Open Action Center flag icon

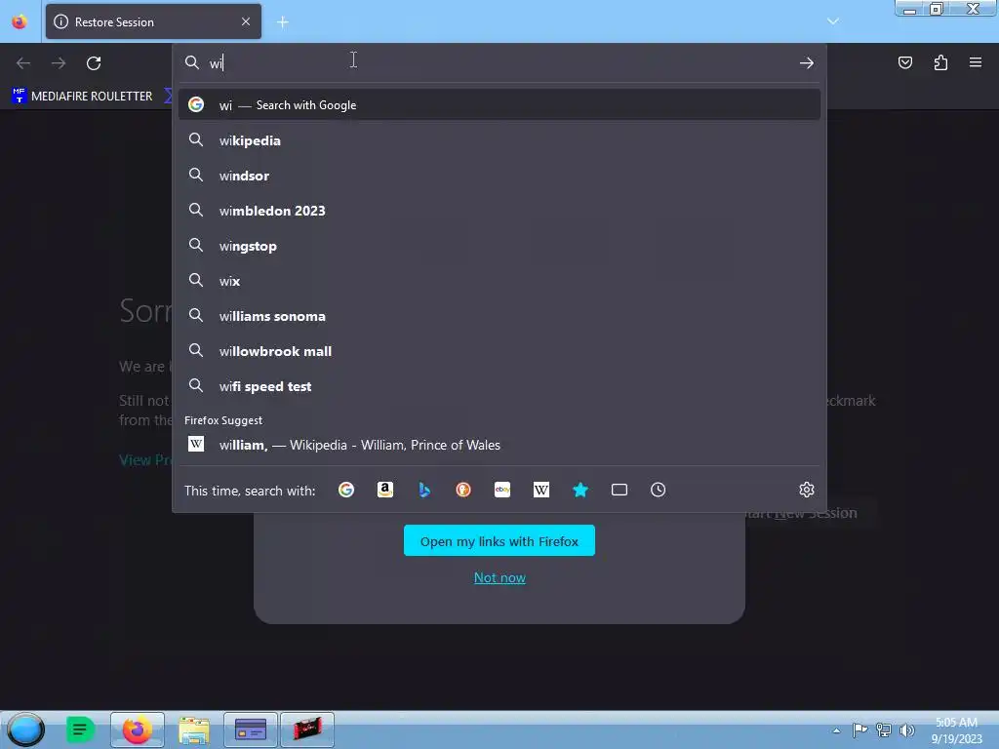pyautogui.click(x=859, y=729)
